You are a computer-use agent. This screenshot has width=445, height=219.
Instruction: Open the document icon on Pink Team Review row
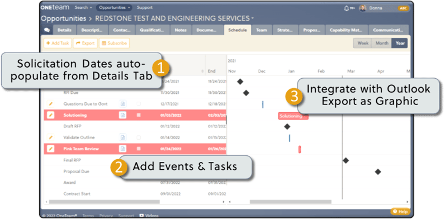point(122,149)
